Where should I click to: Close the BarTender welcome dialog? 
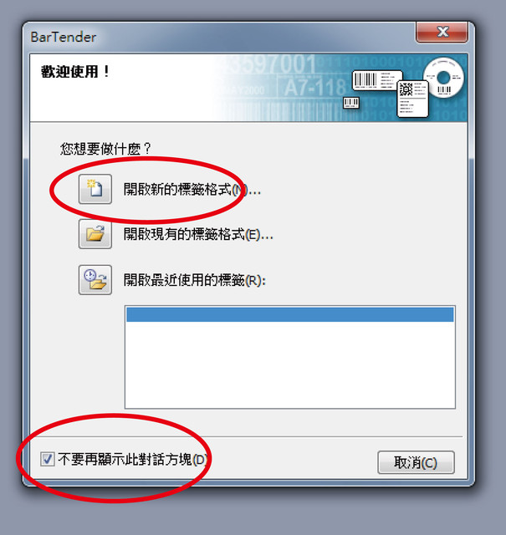point(442,32)
